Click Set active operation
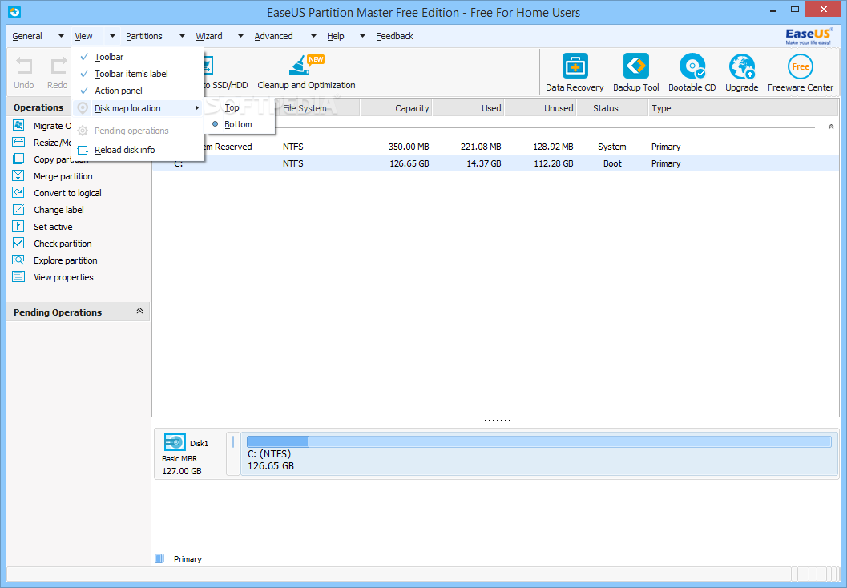The height and width of the screenshot is (588, 847). (x=53, y=226)
